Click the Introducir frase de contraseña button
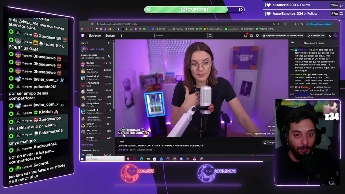Screen dimensions: 345x194 (x=319, y=24)
